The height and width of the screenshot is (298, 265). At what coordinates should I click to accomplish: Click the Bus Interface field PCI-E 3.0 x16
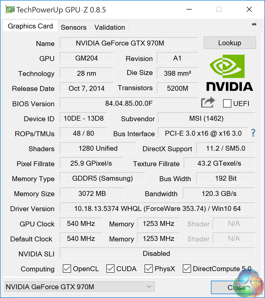click(203, 133)
